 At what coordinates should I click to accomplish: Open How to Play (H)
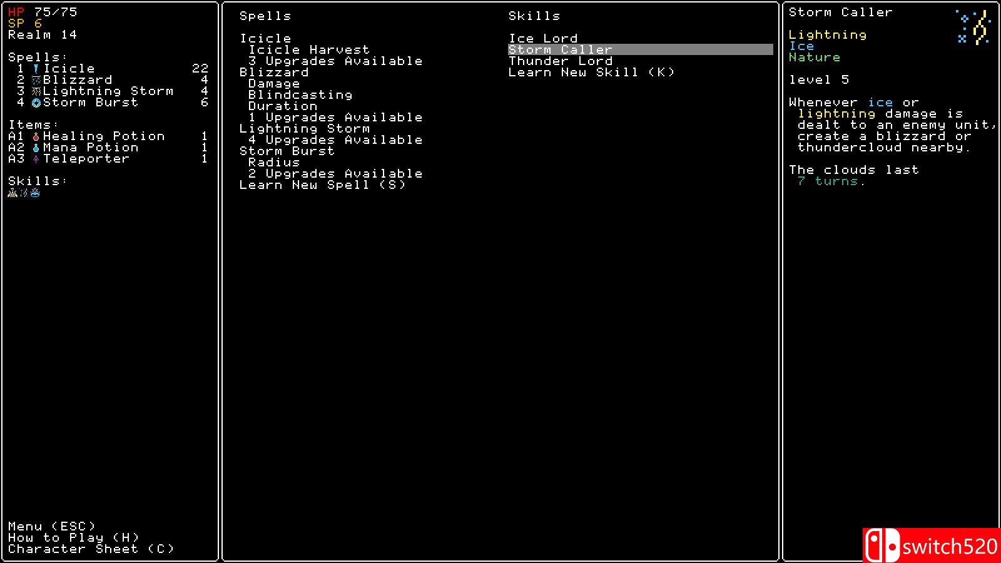(74, 537)
